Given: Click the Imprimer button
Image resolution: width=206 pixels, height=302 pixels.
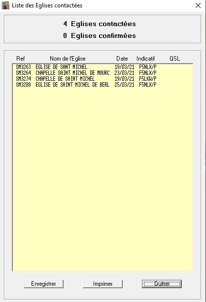Looking at the screenshot, I should 103,284.
